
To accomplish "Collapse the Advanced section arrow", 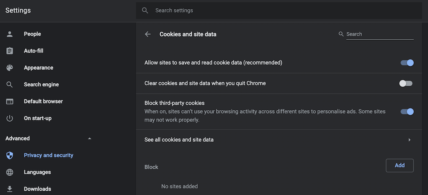I will [90, 139].
